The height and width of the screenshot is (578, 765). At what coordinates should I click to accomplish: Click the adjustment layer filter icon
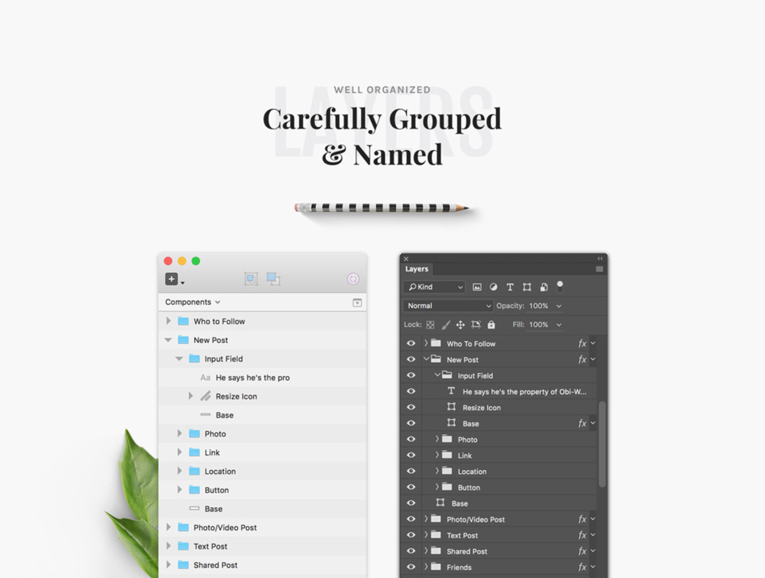tap(494, 287)
